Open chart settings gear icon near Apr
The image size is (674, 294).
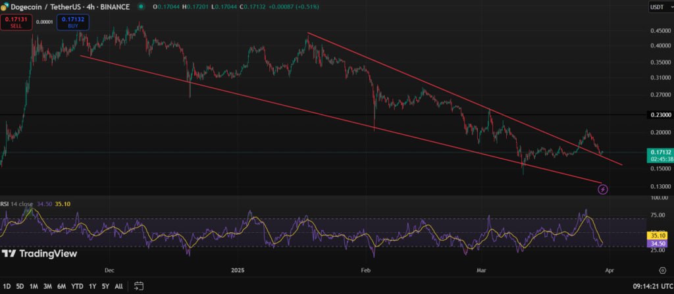(662, 270)
